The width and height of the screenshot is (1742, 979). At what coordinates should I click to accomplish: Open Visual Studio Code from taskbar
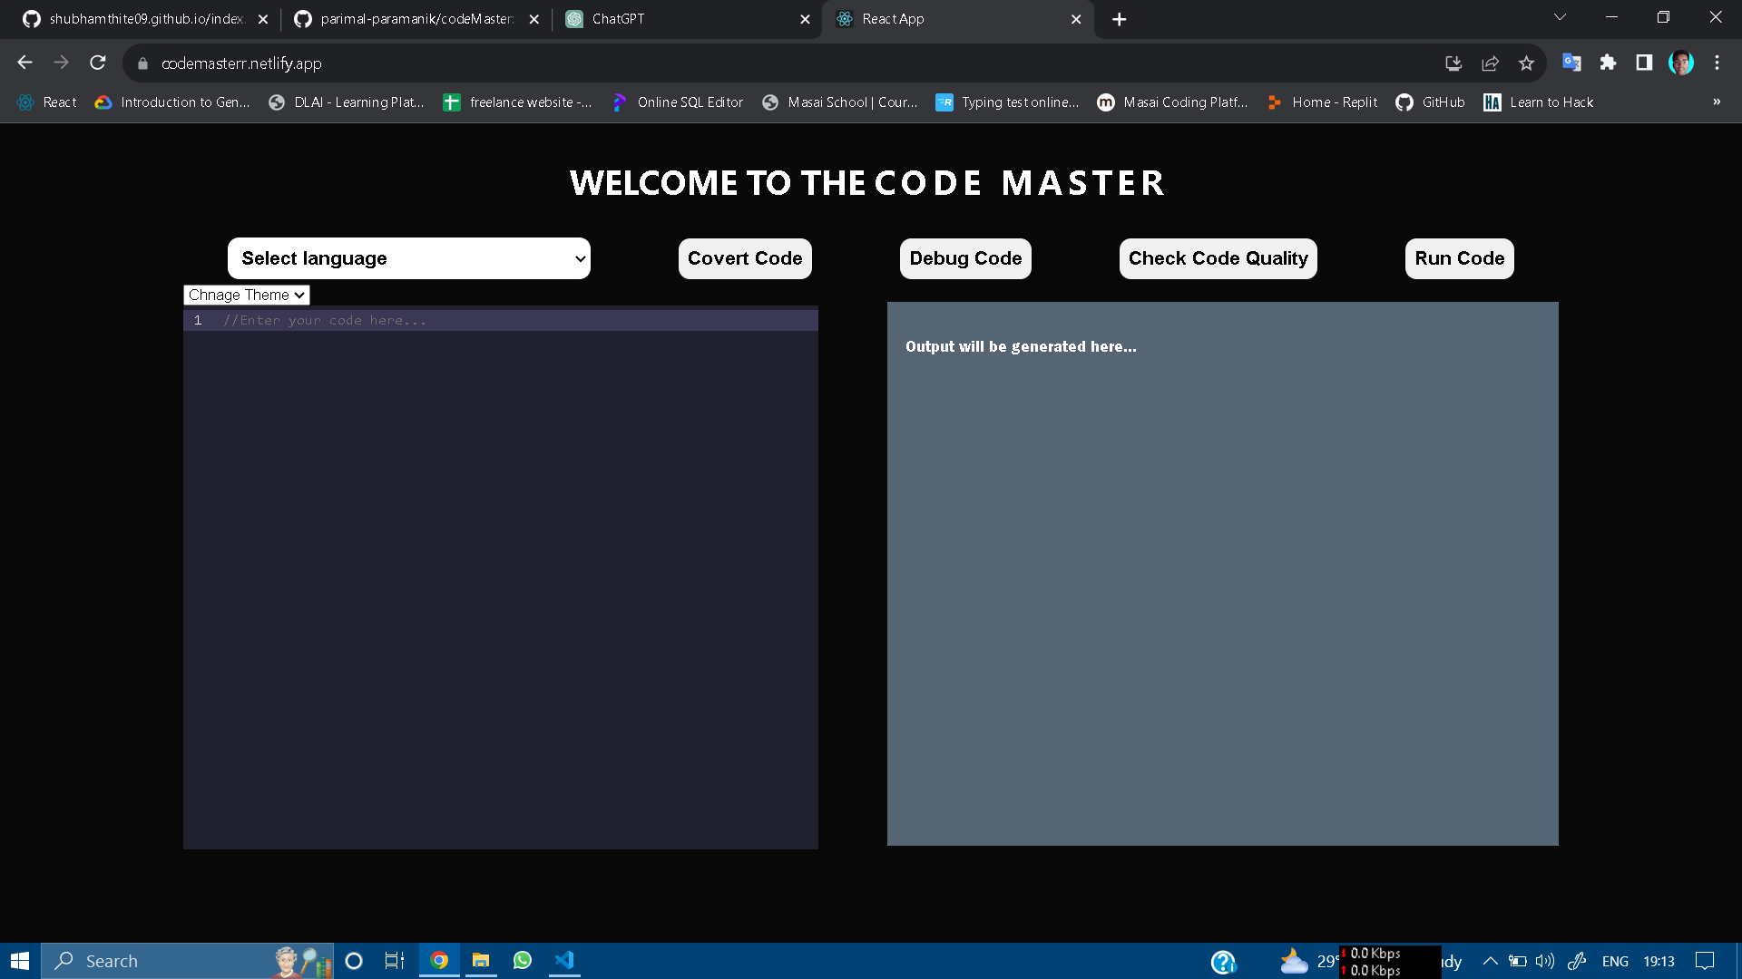pyautogui.click(x=564, y=960)
